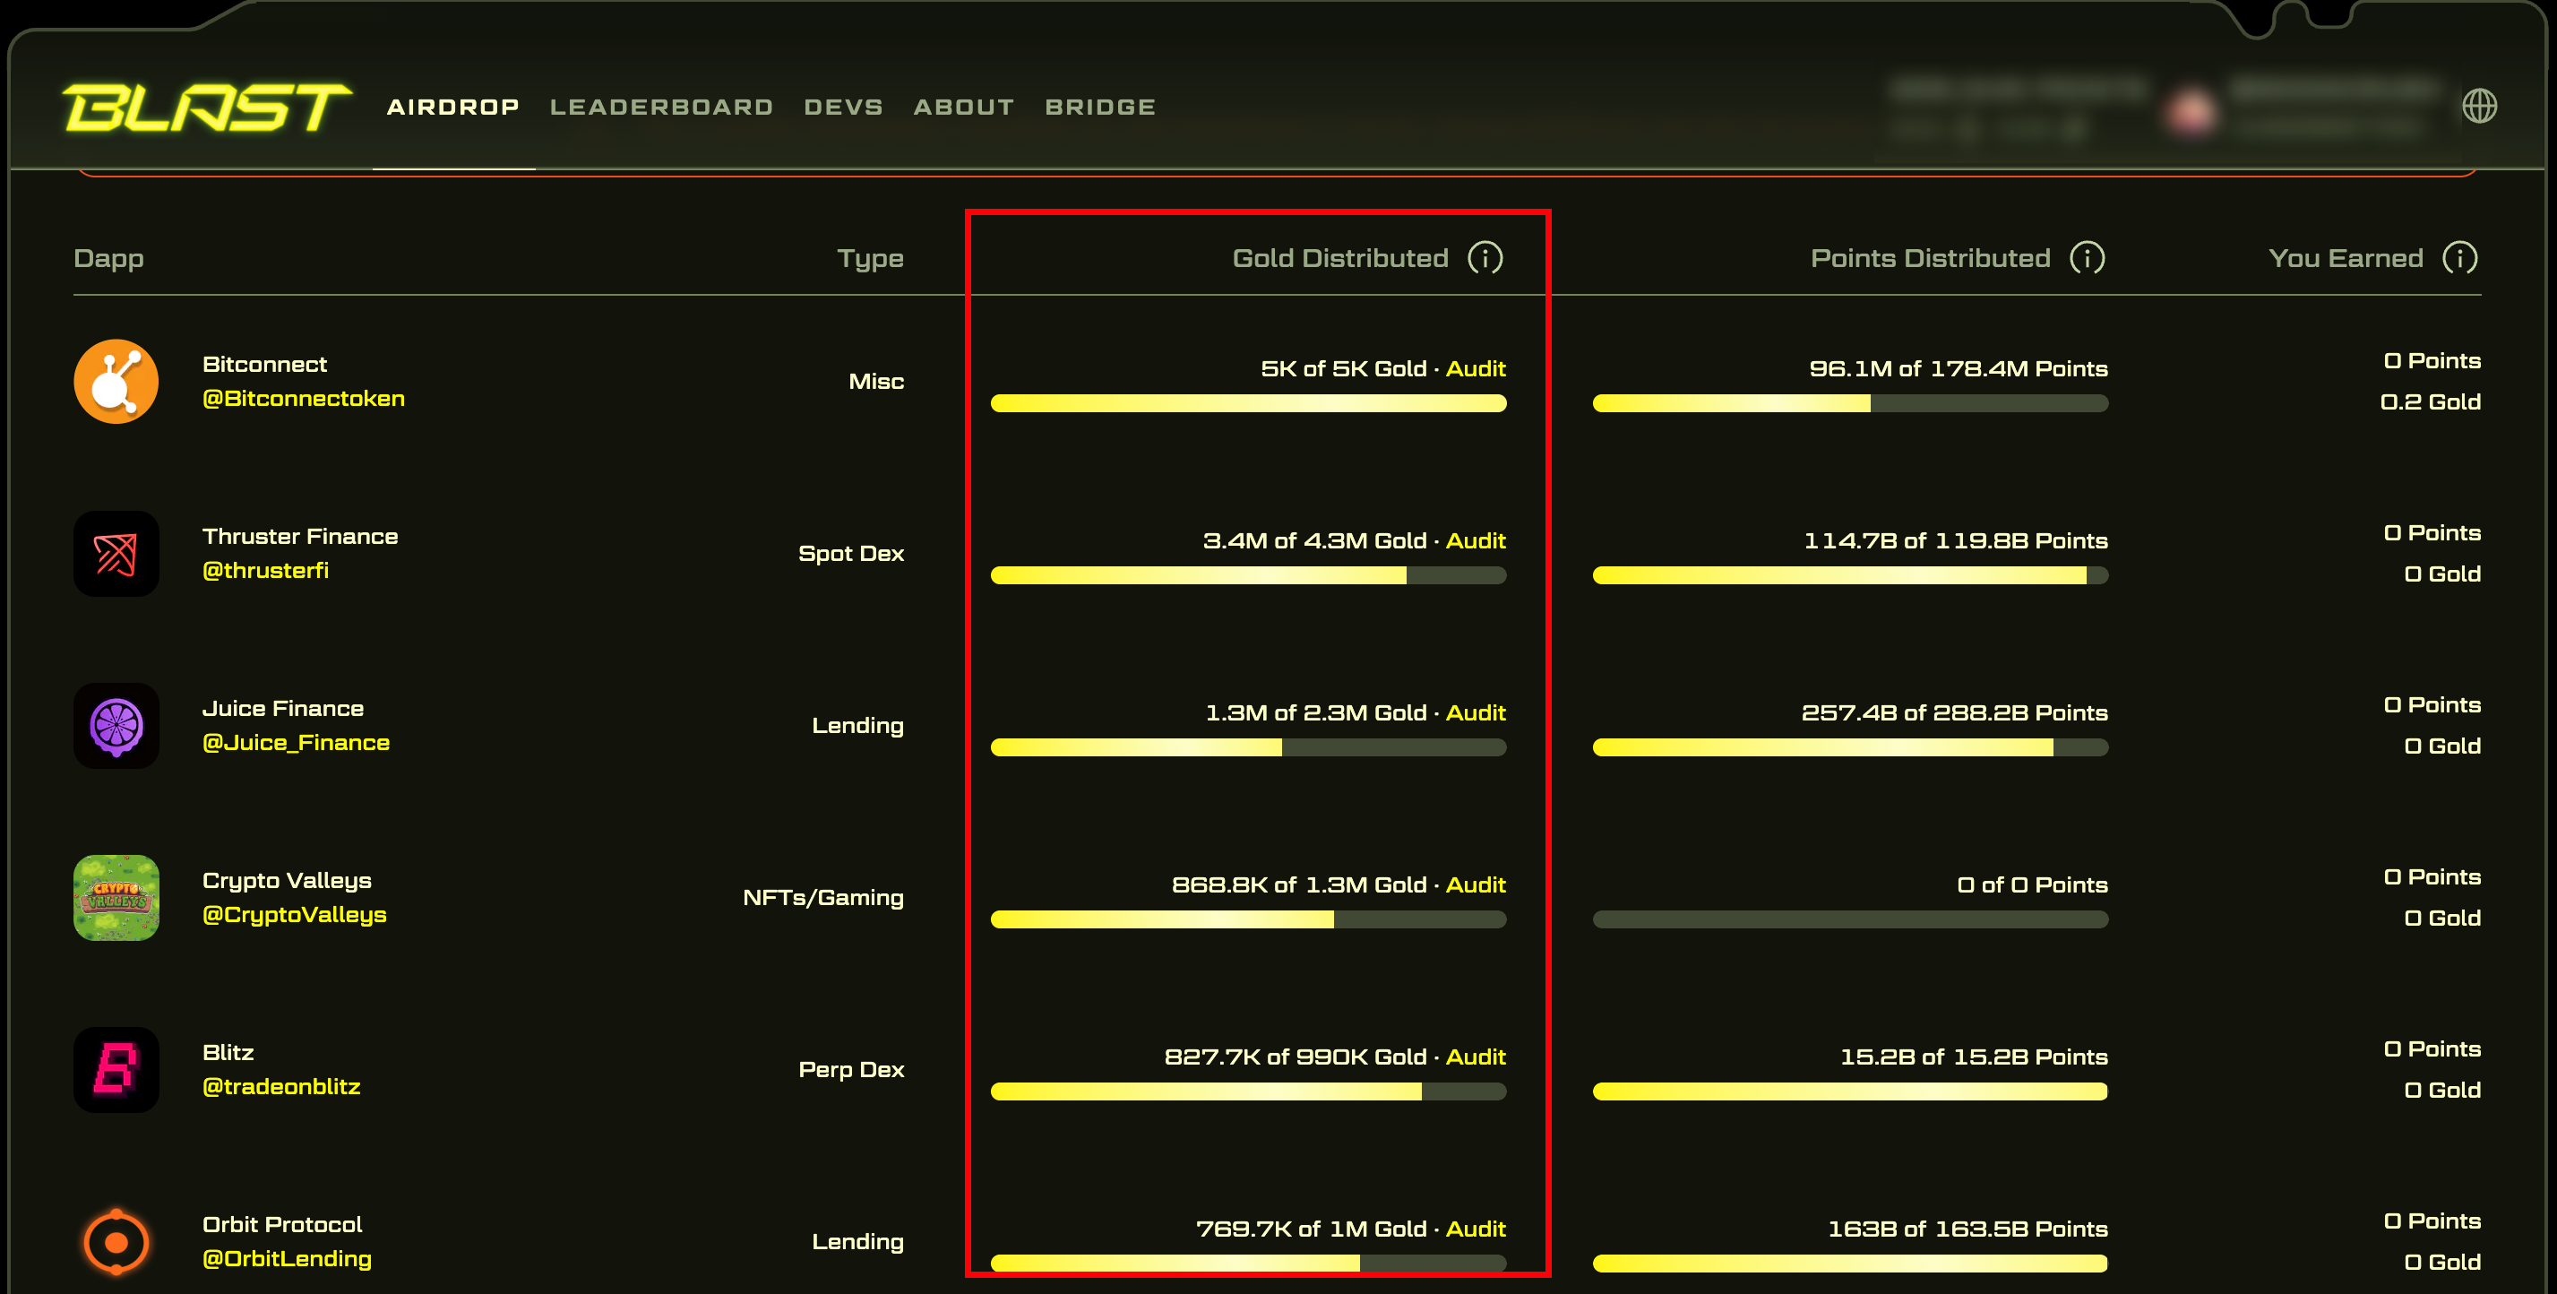Click Audit link for Juice Finance

click(1475, 713)
